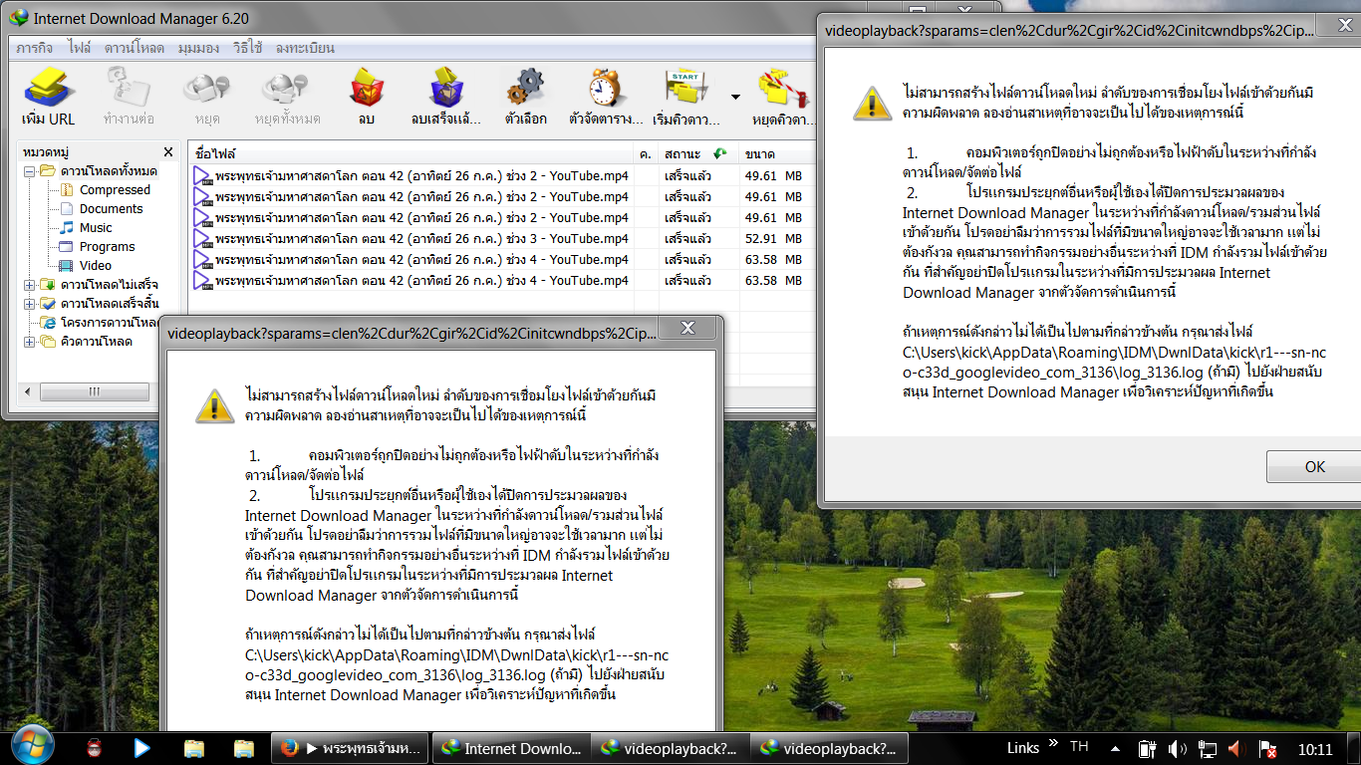Click the categories panel scroll-left arrow

pyautogui.click(x=27, y=392)
